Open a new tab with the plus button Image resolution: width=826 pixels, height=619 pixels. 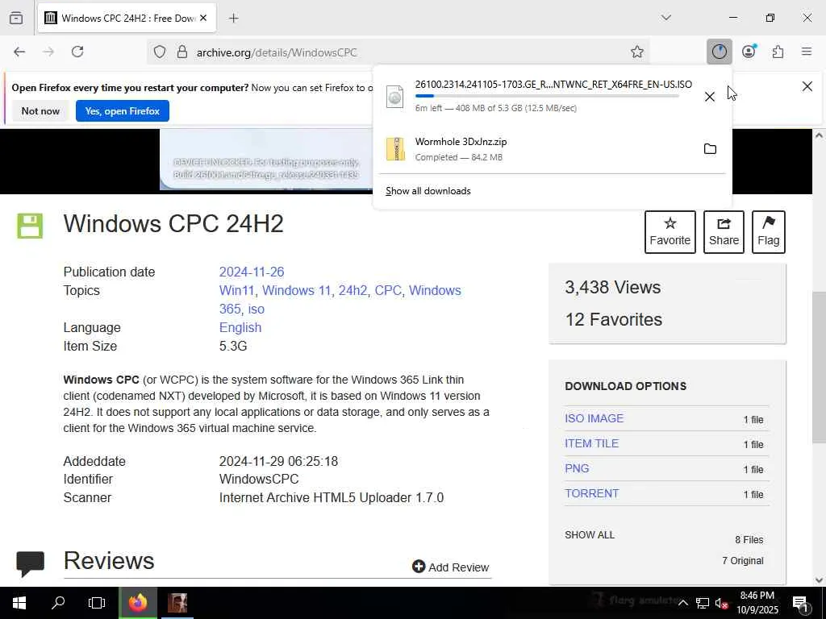coord(233,19)
